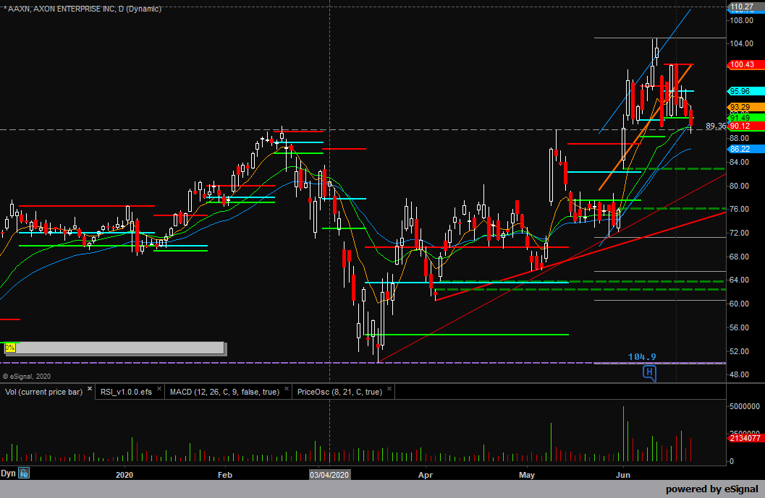Screen dimensions: 765x498
Task: Click the 2134077 volume value label
Action: tap(746, 438)
